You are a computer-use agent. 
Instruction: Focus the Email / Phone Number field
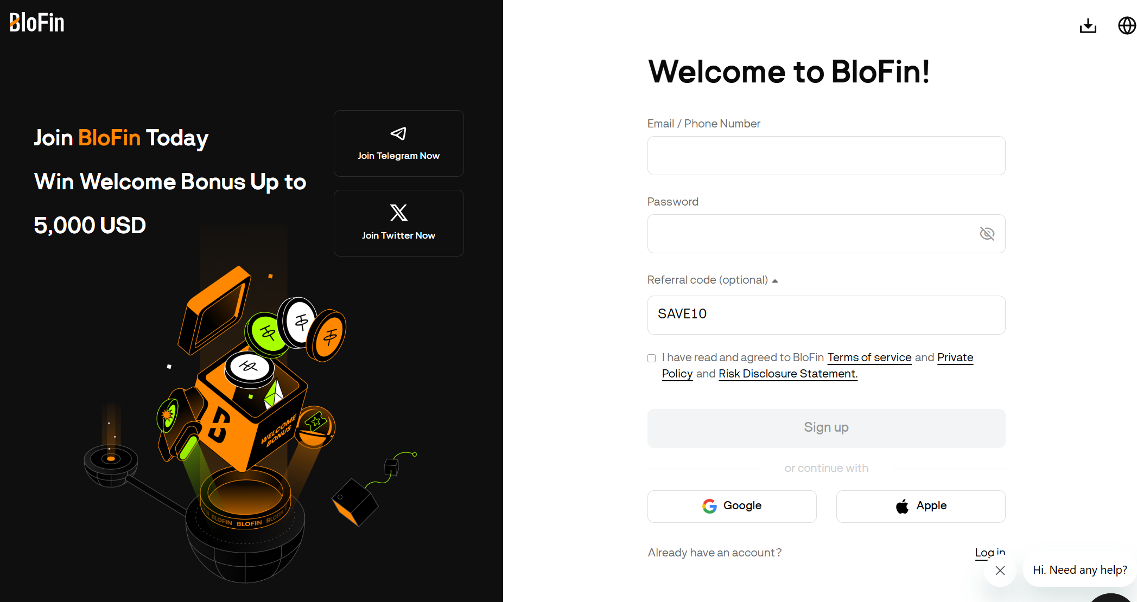(826, 156)
